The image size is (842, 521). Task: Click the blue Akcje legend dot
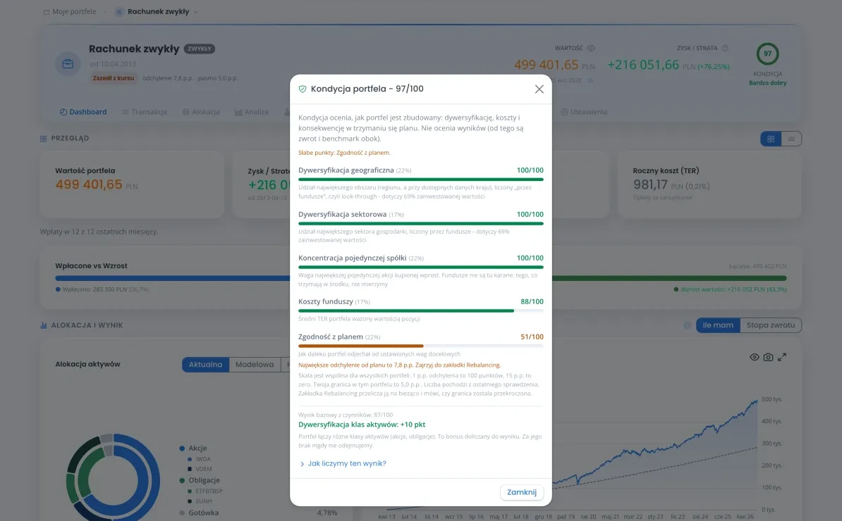pyautogui.click(x=182, y=448)
